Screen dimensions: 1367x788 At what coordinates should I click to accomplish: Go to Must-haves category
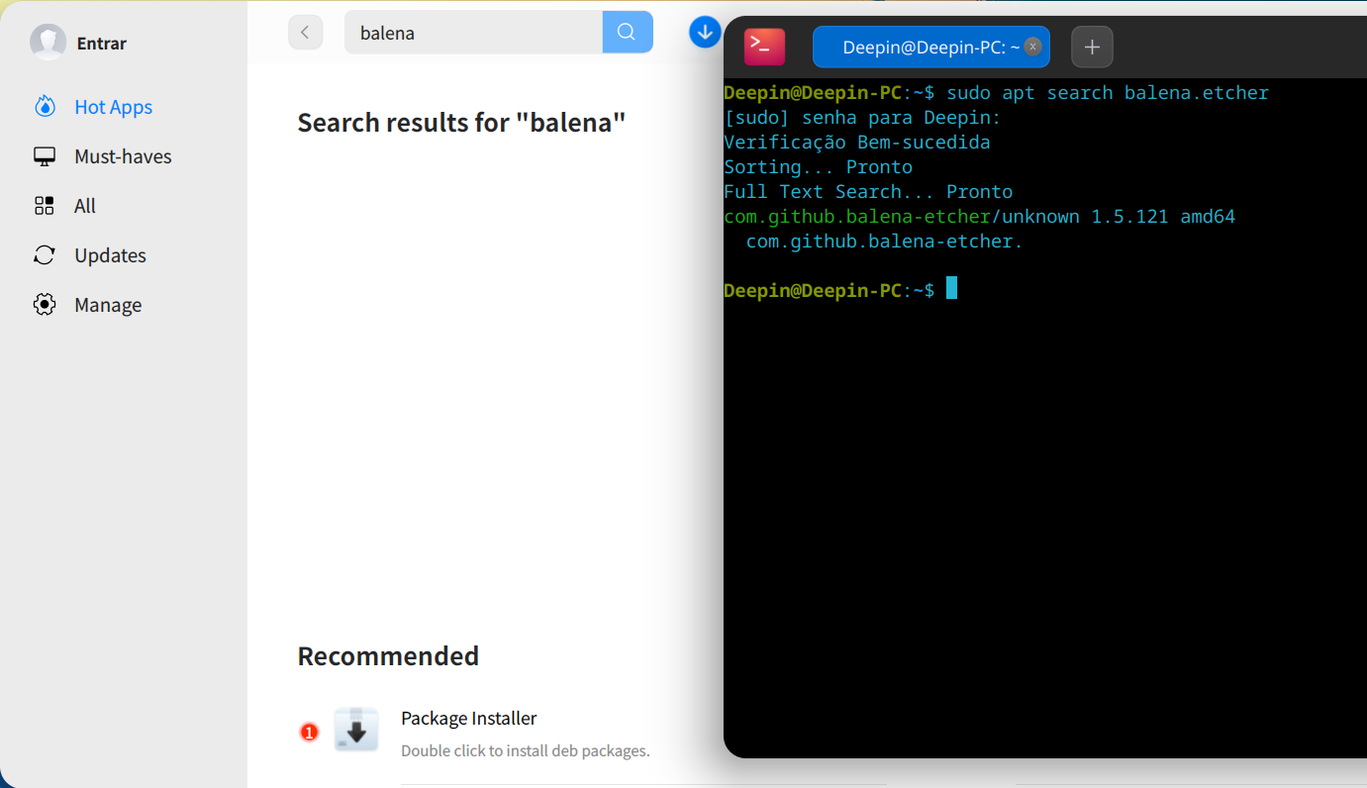[123, 156]
